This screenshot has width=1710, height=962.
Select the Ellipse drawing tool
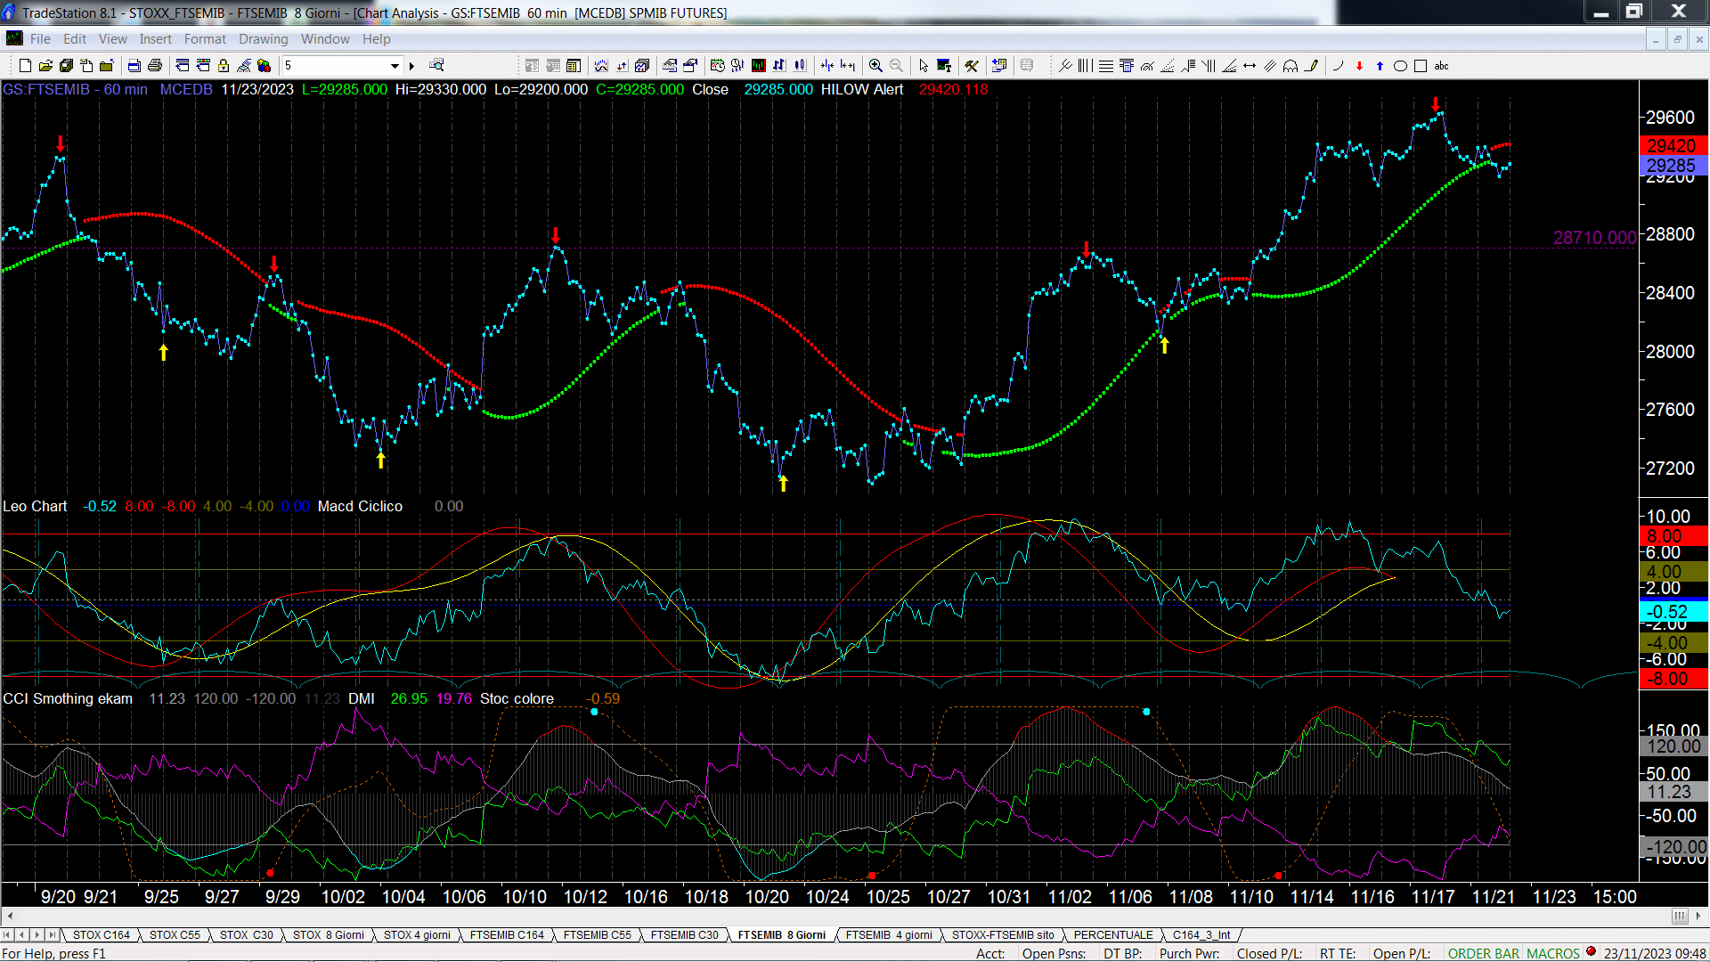point(1400,66)
